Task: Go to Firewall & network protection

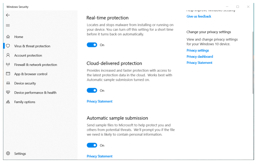Action: (x=36, y=65)
